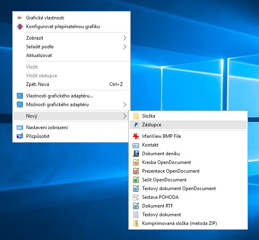Select Kontakt in Nový submenu

tap(188, 145)
